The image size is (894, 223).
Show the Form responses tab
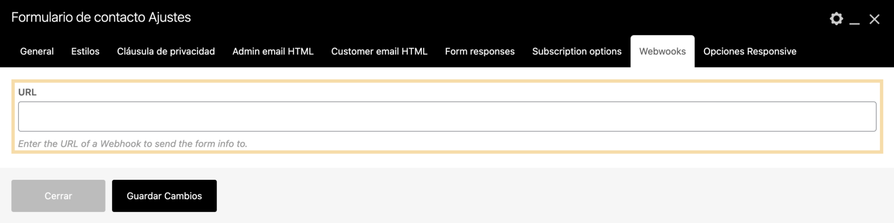480,52
